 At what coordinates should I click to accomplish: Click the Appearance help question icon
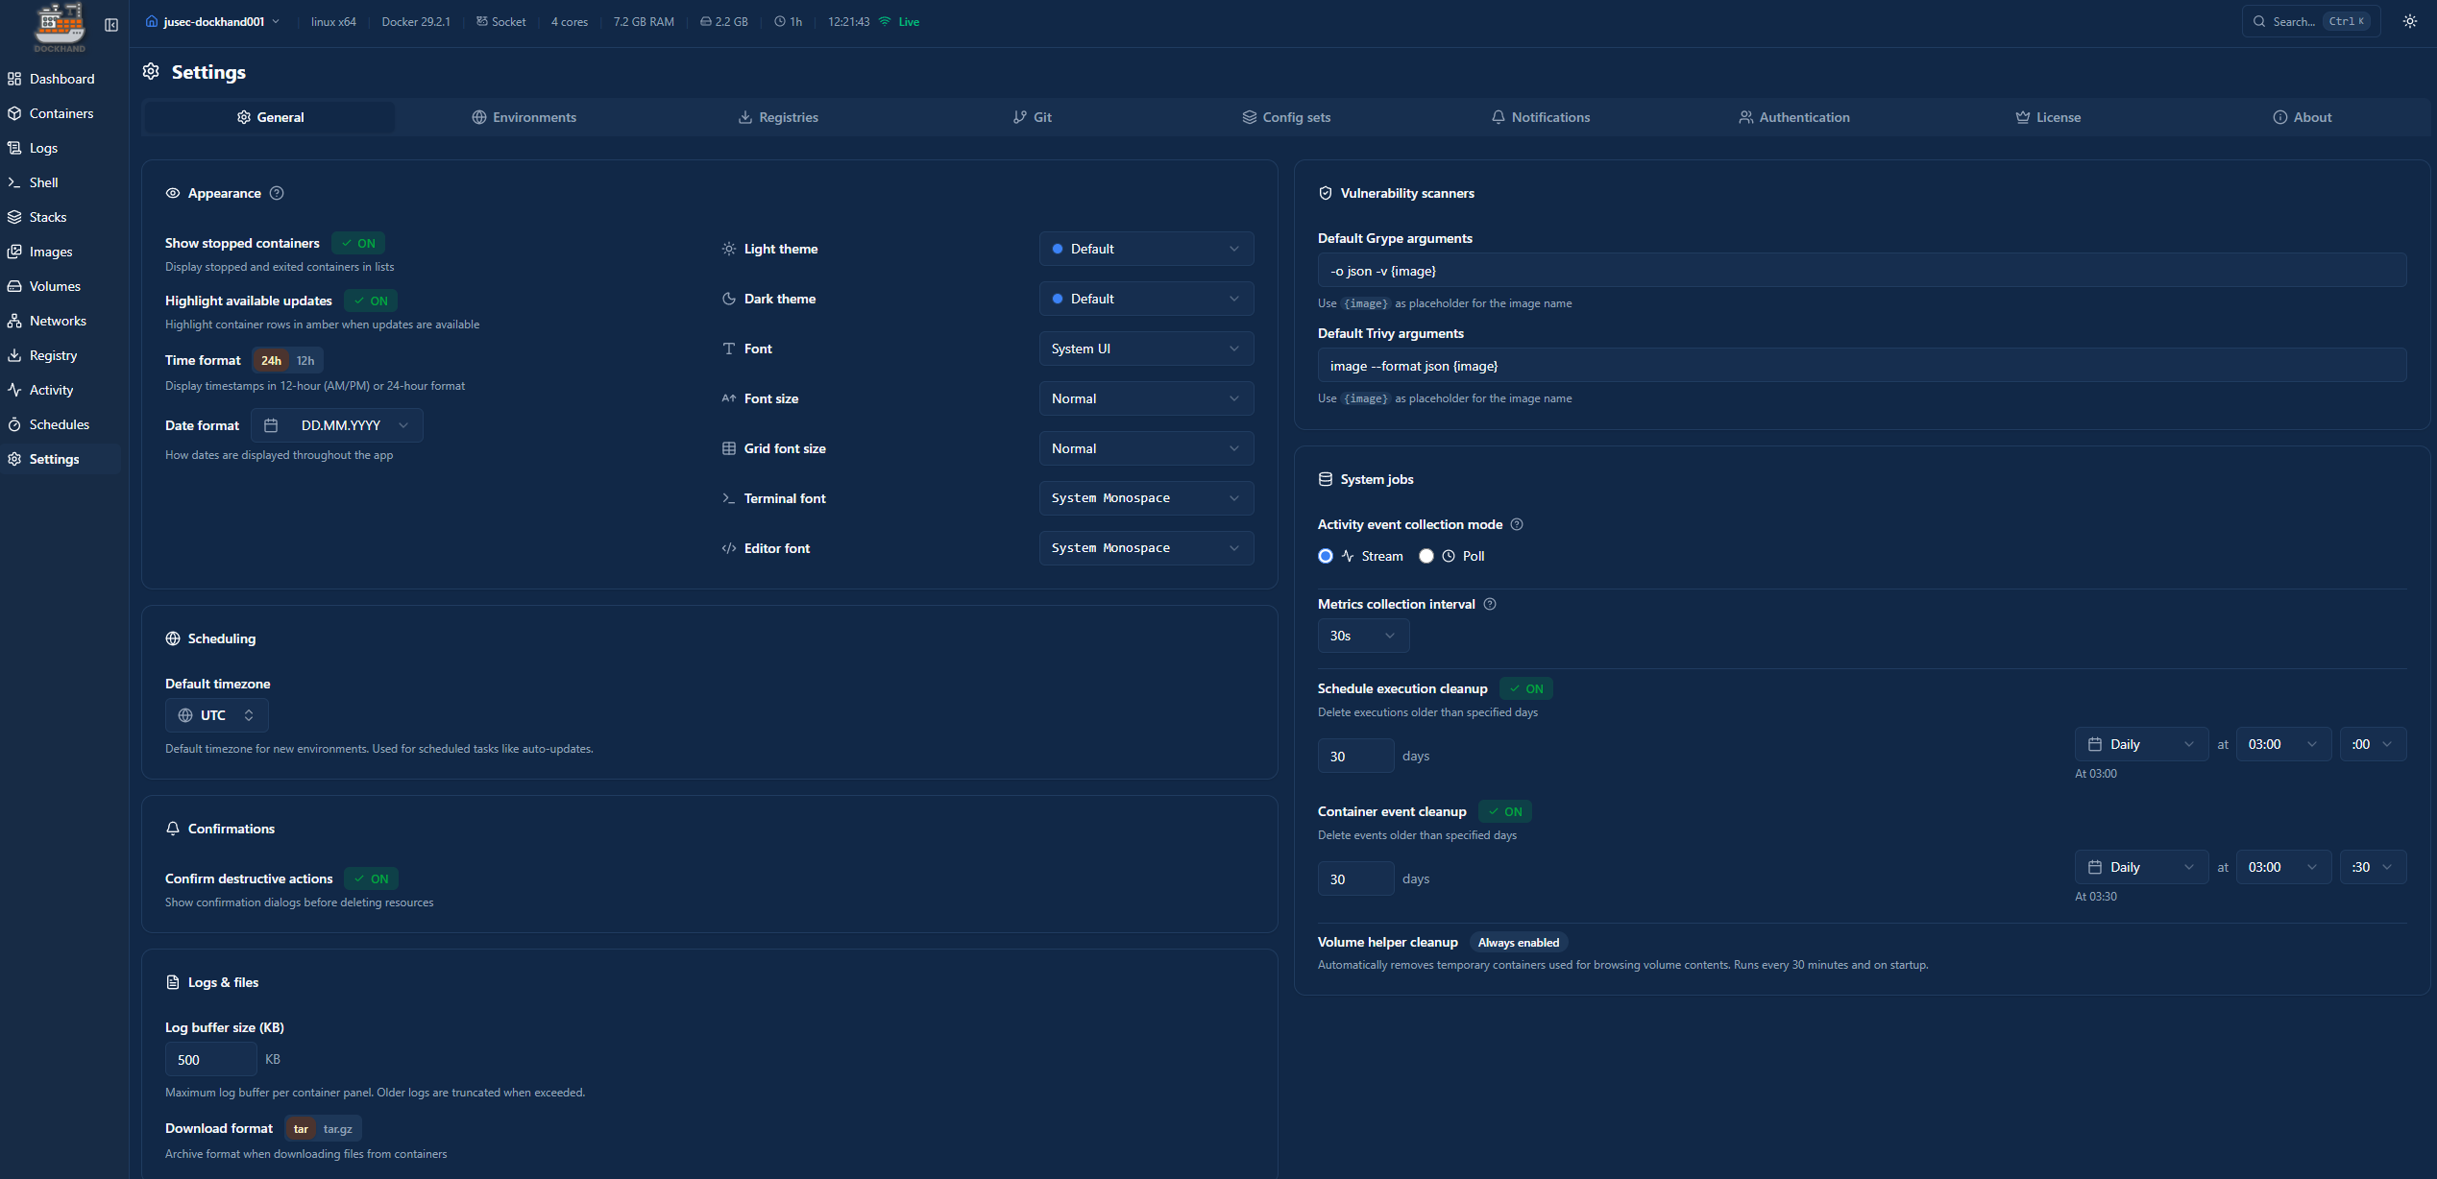(277, 193)
